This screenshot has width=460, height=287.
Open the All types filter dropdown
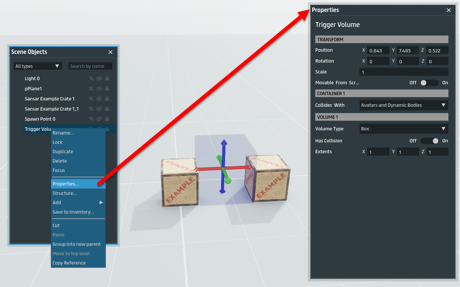pos(37,66)
